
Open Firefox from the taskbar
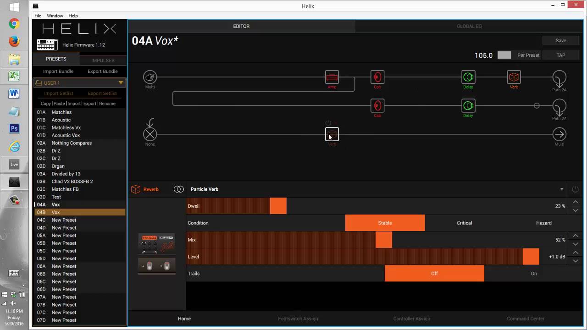14,41
